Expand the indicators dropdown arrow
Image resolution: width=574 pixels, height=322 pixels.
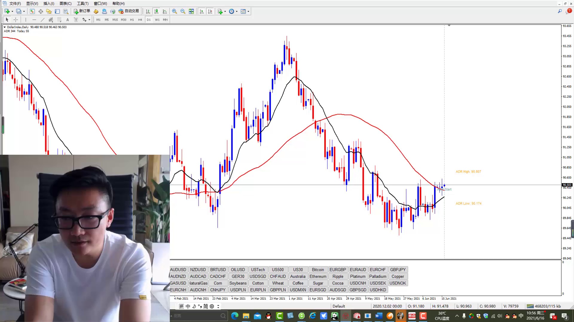pyautogui.click(x=225, y=11)
